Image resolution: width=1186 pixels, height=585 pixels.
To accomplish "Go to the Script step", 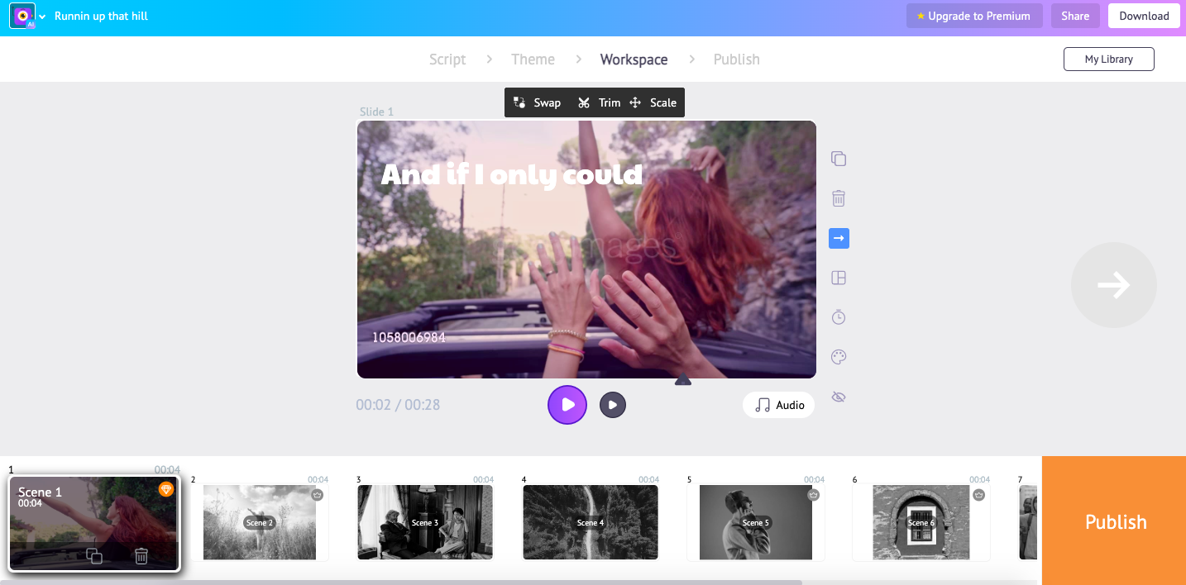I will 447,59.
